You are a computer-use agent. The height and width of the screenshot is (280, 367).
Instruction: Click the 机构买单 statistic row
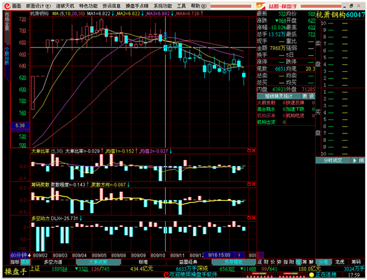(x=271, y=115)
